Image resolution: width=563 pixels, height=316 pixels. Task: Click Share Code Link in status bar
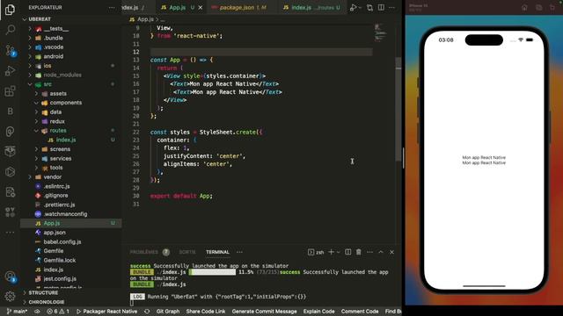tap(205, 312)
